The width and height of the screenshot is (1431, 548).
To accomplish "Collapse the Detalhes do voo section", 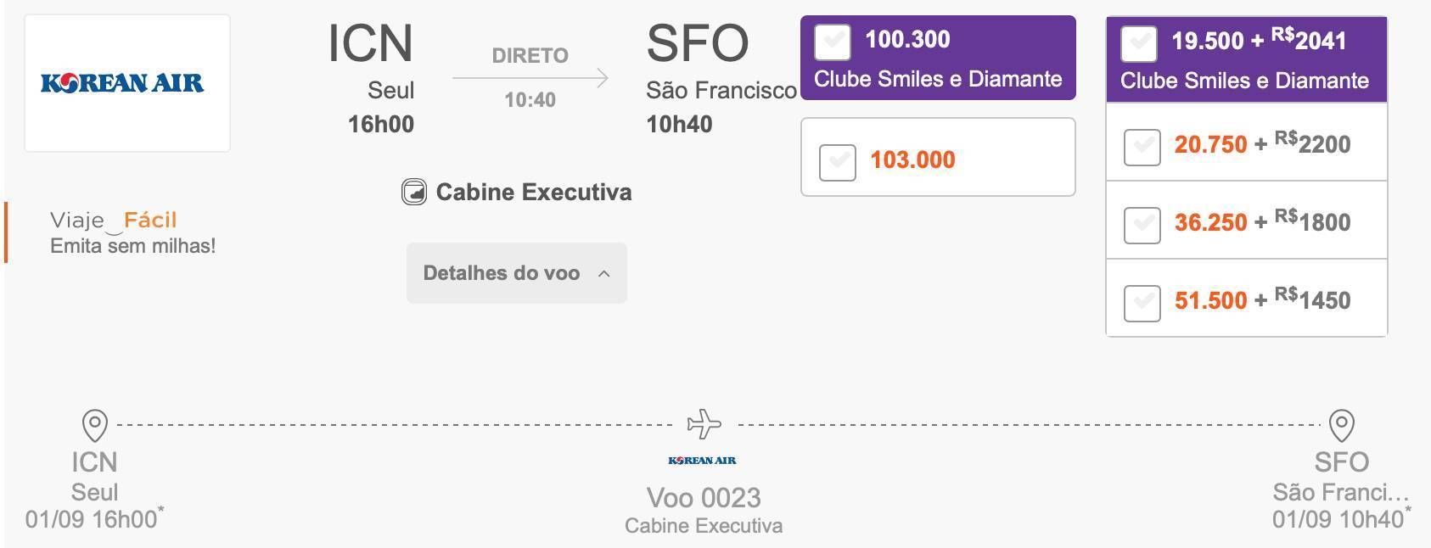I will [517, 273].
